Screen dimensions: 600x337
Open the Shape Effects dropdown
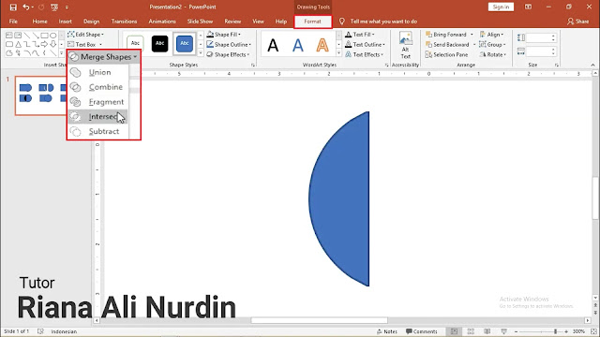pyautogui.click(x=228, y=54)
